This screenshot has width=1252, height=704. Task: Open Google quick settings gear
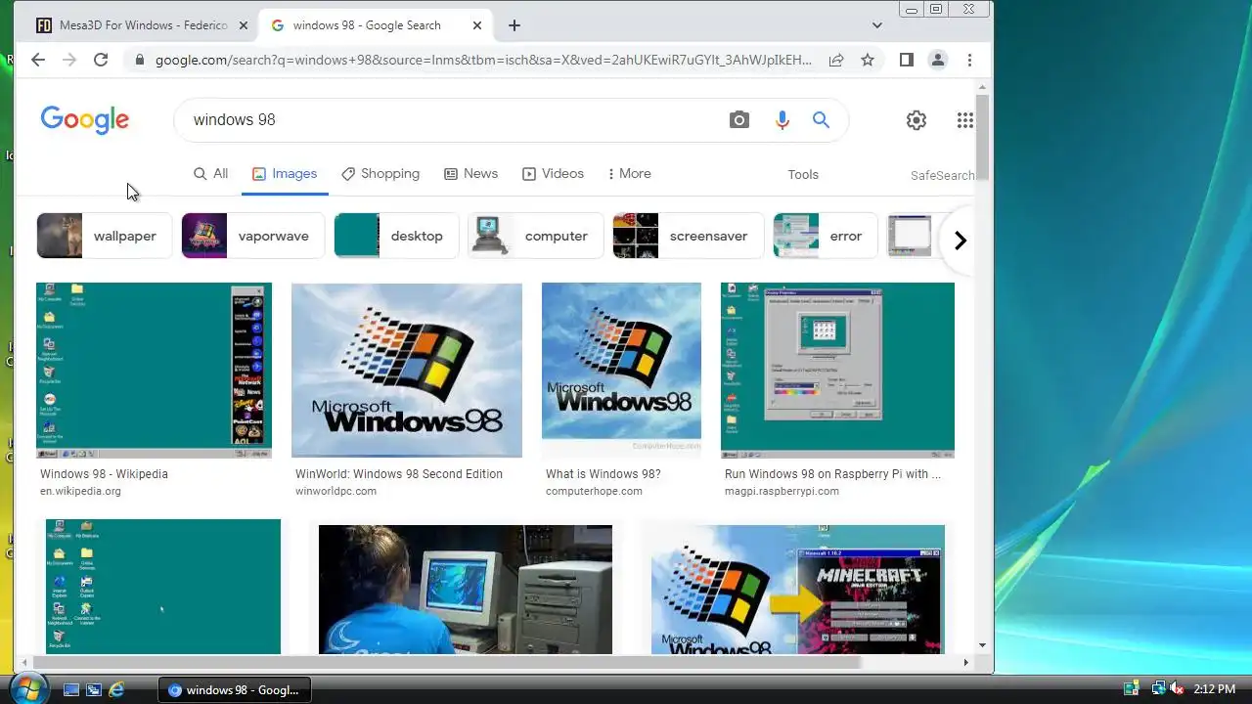click(917, 120)
